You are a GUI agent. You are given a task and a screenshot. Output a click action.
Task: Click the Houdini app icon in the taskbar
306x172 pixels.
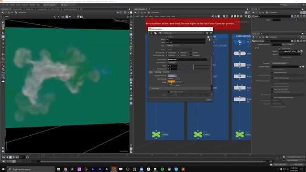pyautogui.click(x=114, y=169)
